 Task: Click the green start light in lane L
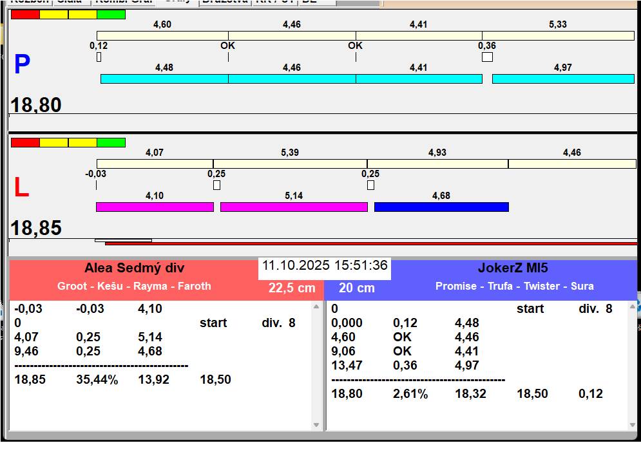[x=111, y=142]
